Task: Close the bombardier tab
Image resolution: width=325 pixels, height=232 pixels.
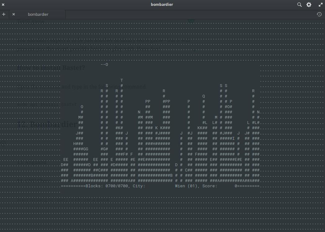Action: [x=14, y=14]
